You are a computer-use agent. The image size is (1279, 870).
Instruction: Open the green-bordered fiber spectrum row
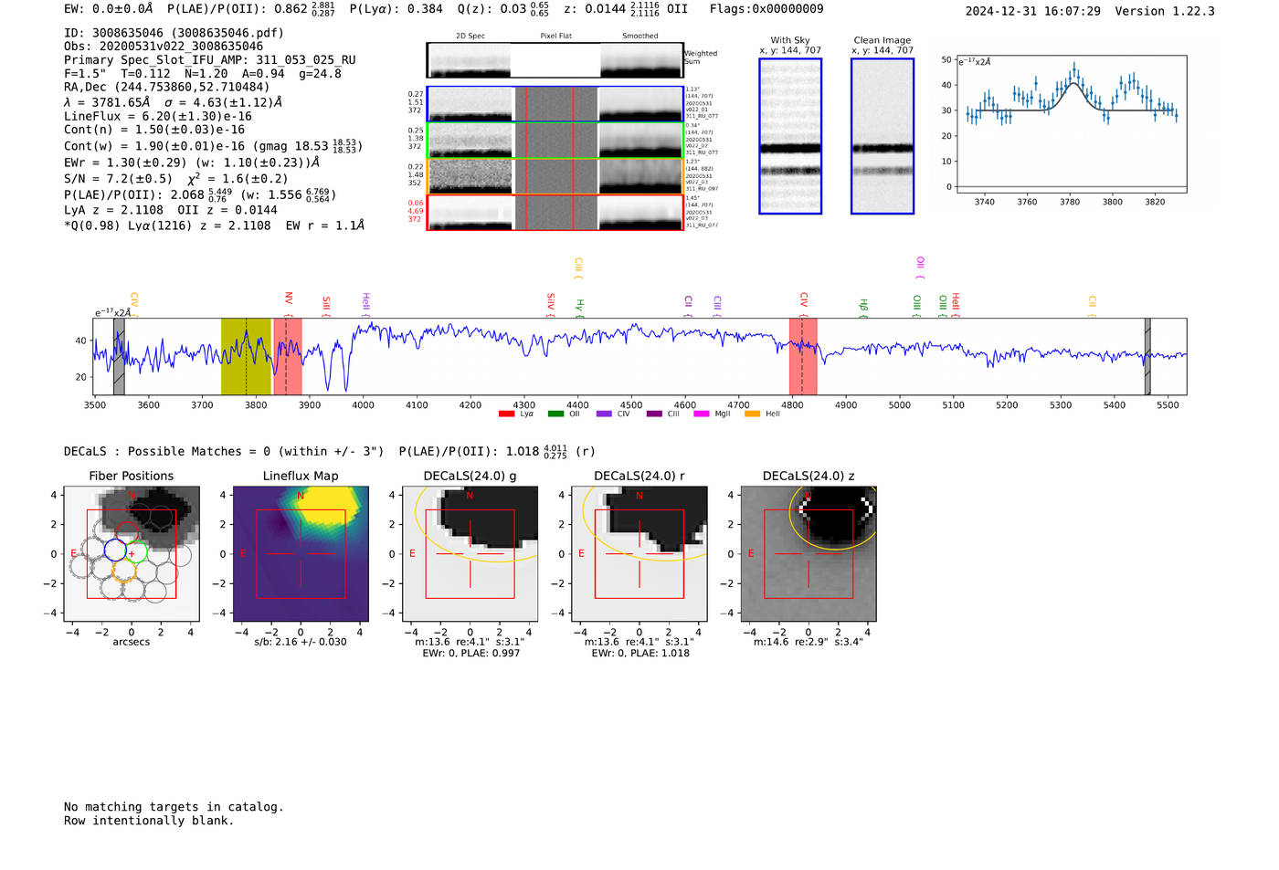[555, 140]
